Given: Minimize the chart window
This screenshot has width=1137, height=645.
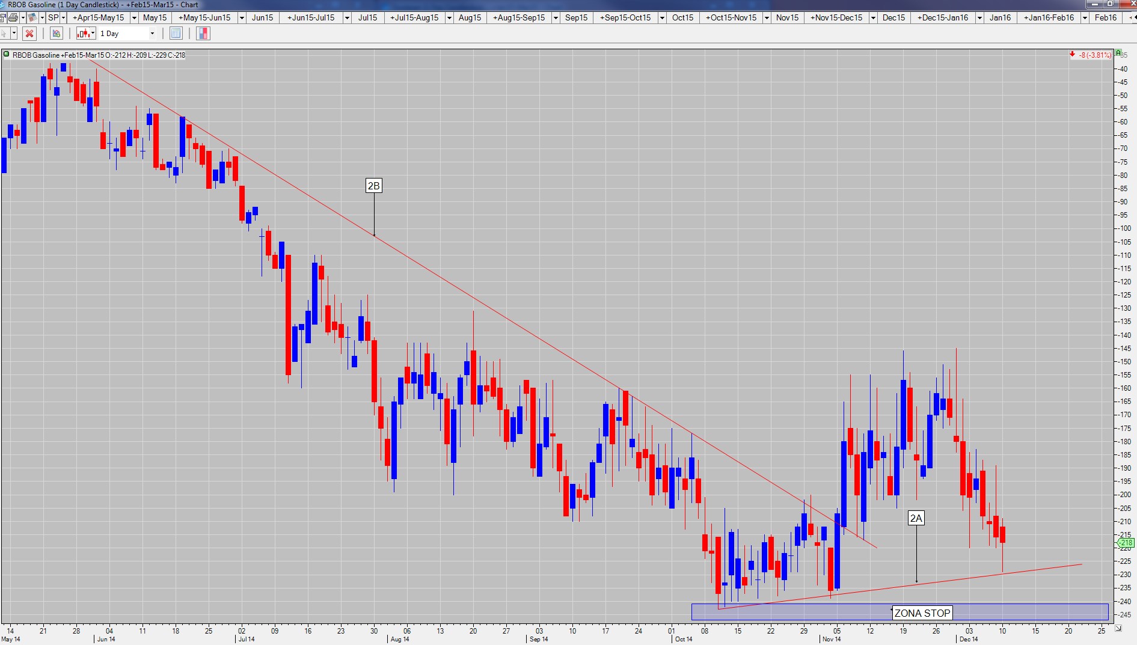Looking at the screenshot, I should coord(1094,4).
